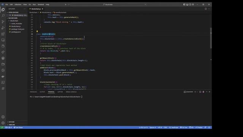The height and width of the screenshot is (137, 243).
Task: Open Customize Layout icon in title bar
Action: 193,5
